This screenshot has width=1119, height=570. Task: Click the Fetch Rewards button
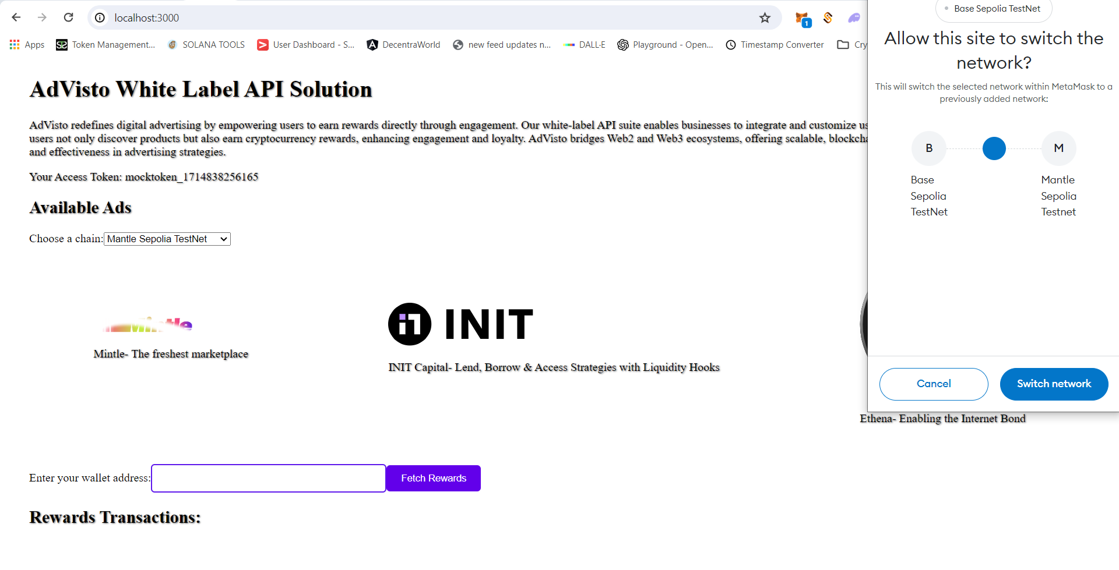(x=434, y=478)
